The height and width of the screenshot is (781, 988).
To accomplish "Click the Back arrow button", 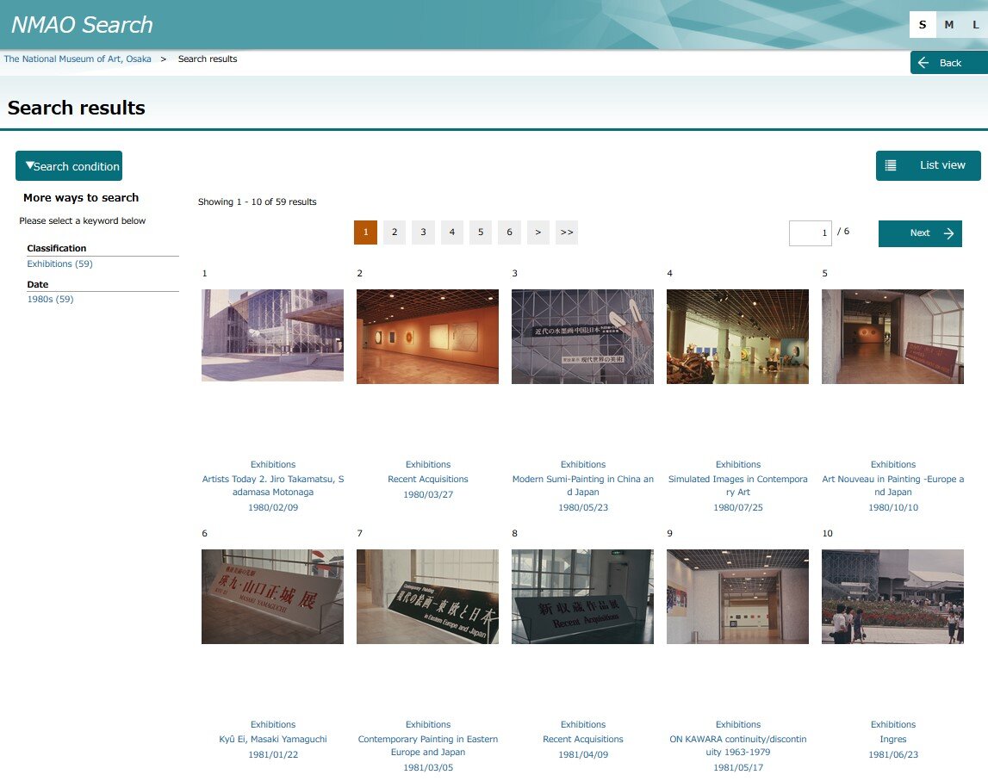I will 948,62.
